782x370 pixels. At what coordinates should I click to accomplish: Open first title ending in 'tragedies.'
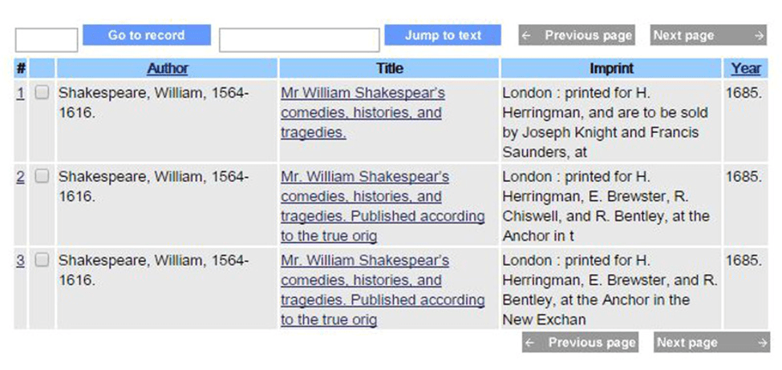[x=363, y=113]
